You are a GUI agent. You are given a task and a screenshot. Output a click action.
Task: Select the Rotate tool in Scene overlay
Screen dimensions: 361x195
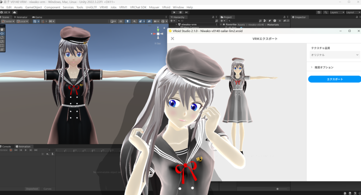[2, 37]
